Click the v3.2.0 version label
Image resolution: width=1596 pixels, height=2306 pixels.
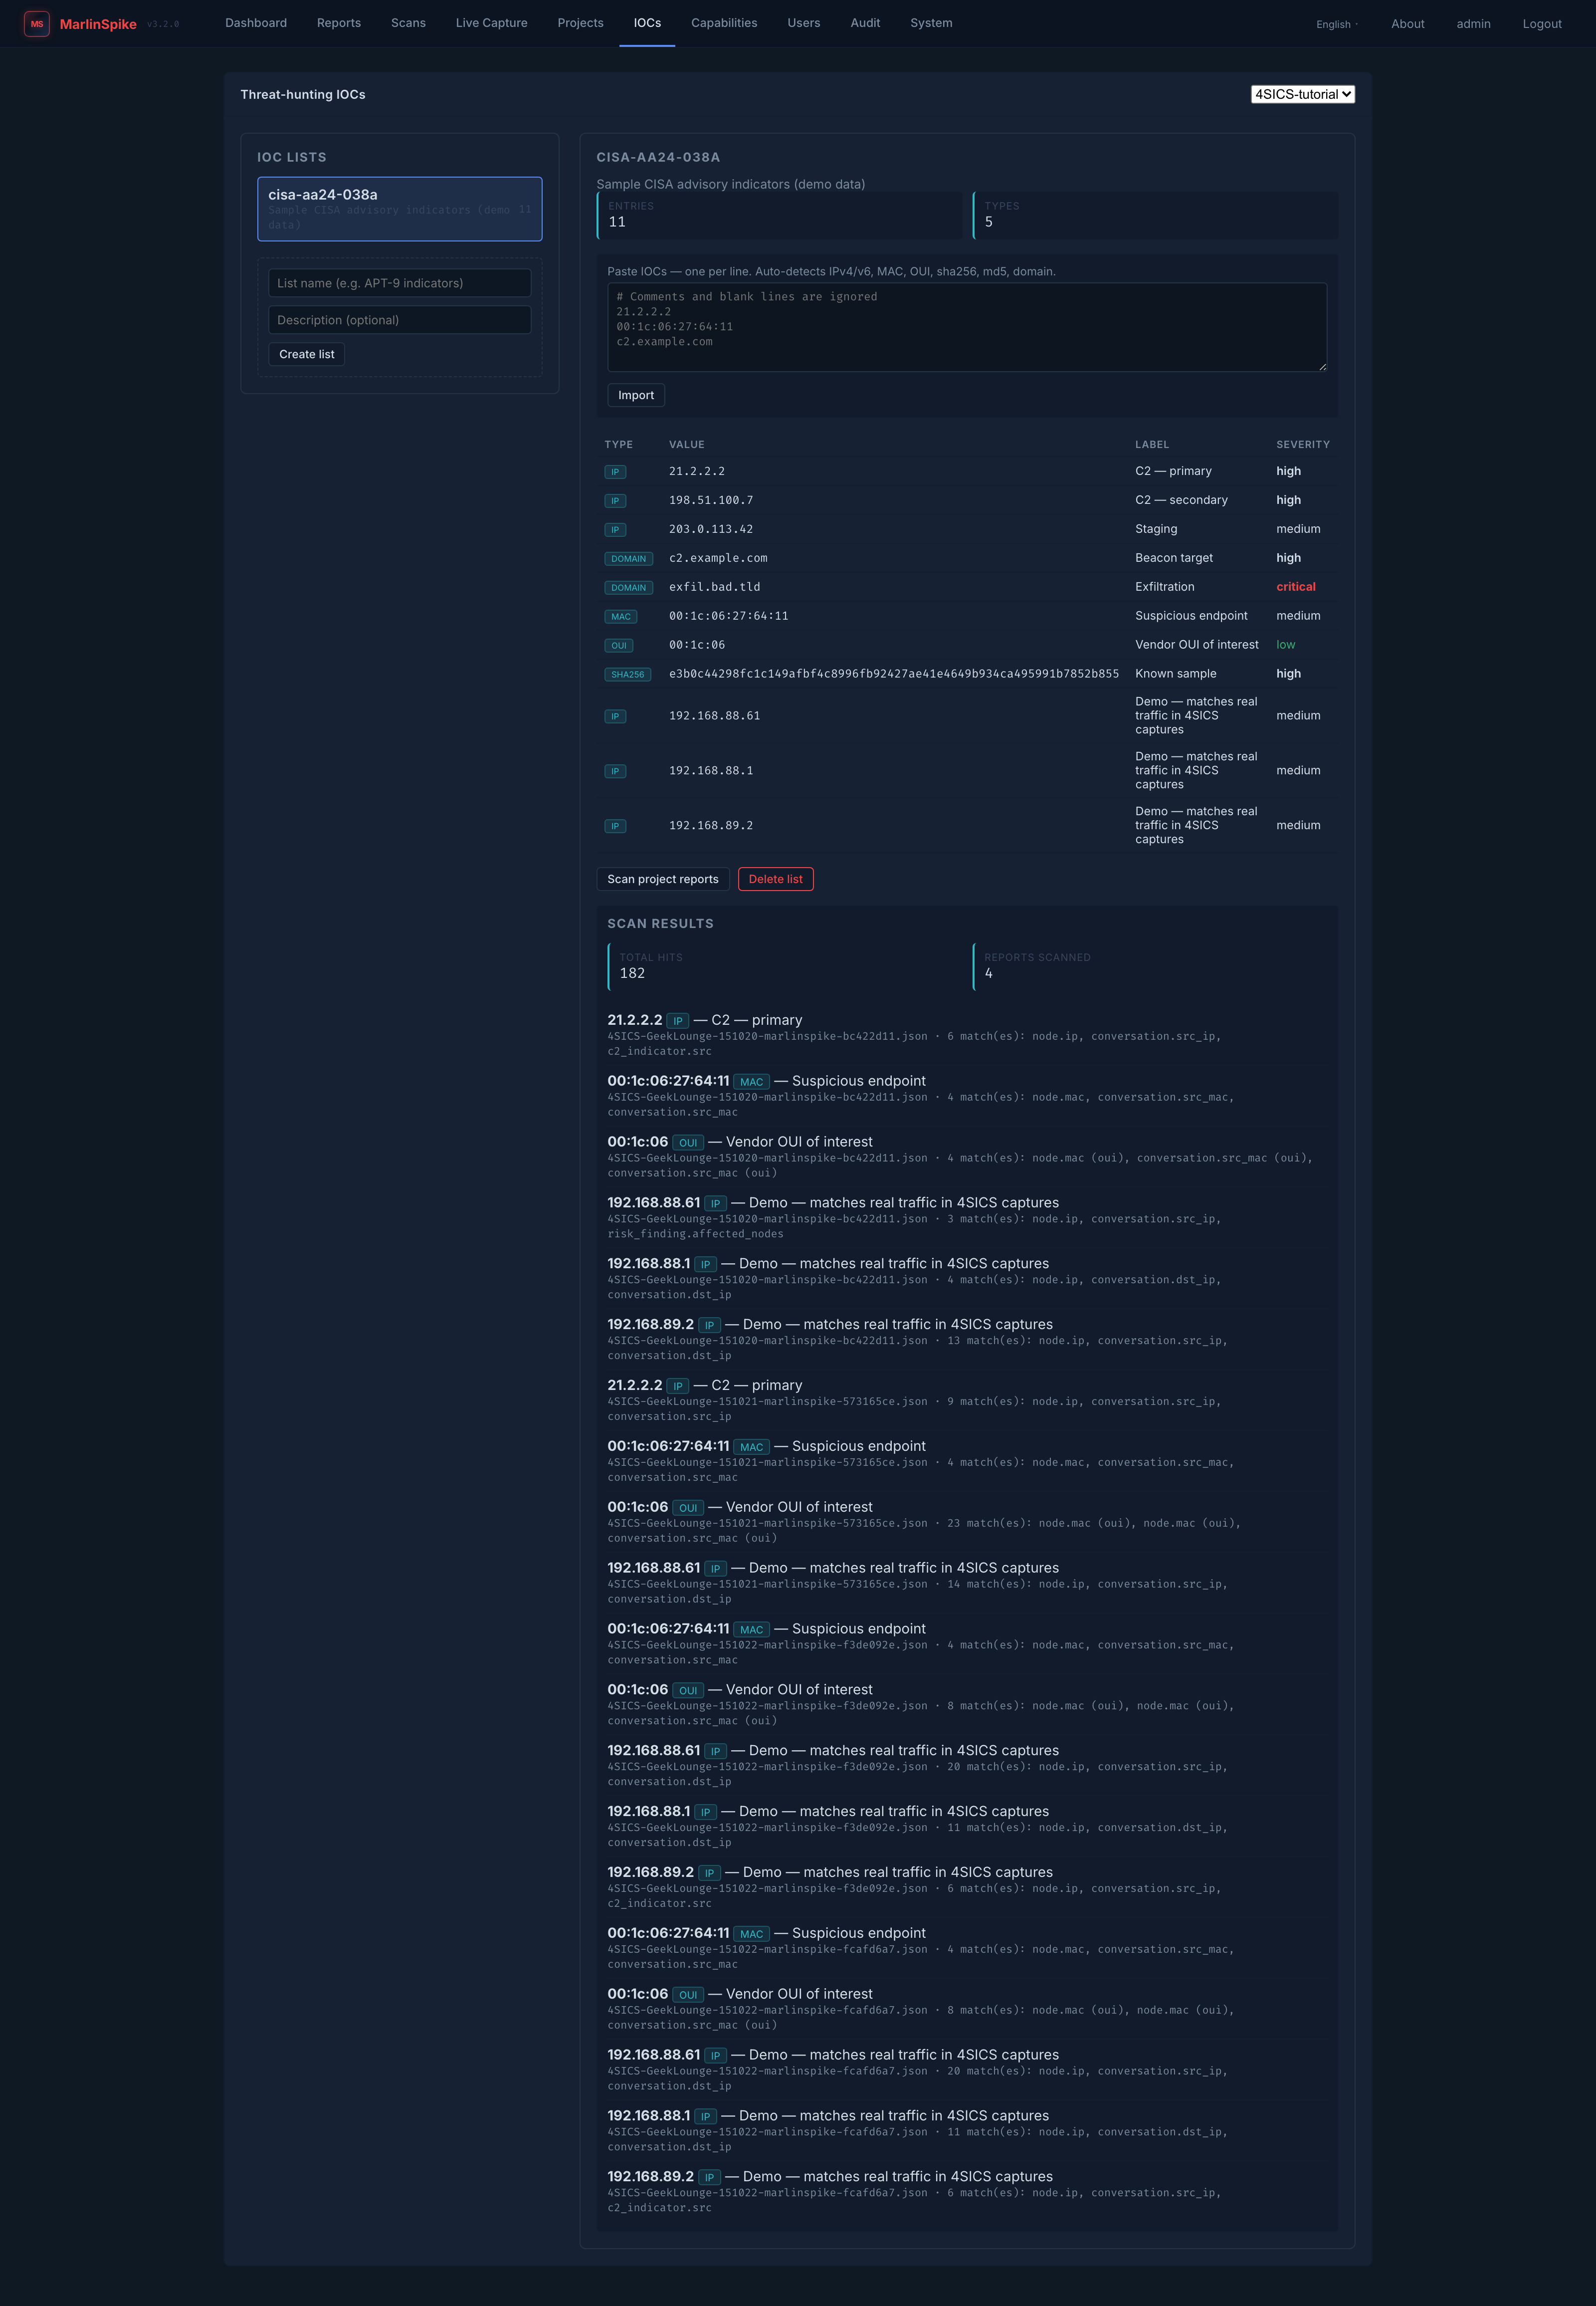pos(163,24)
